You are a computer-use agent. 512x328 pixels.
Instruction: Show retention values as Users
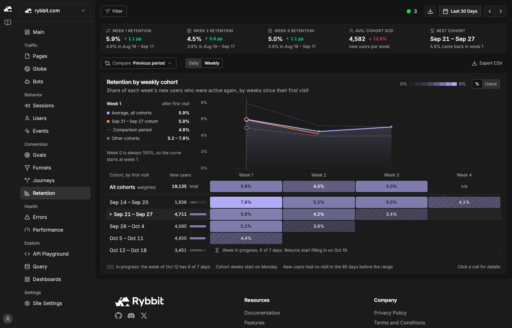click(x=491, y=84)
